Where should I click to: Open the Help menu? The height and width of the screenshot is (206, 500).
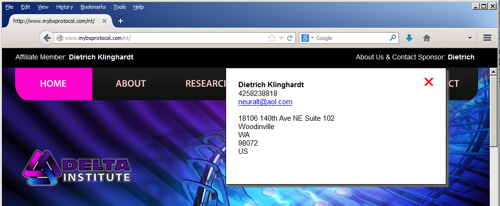pos(138,7)
